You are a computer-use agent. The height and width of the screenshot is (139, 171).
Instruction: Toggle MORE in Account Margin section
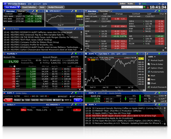pos(75,57)
